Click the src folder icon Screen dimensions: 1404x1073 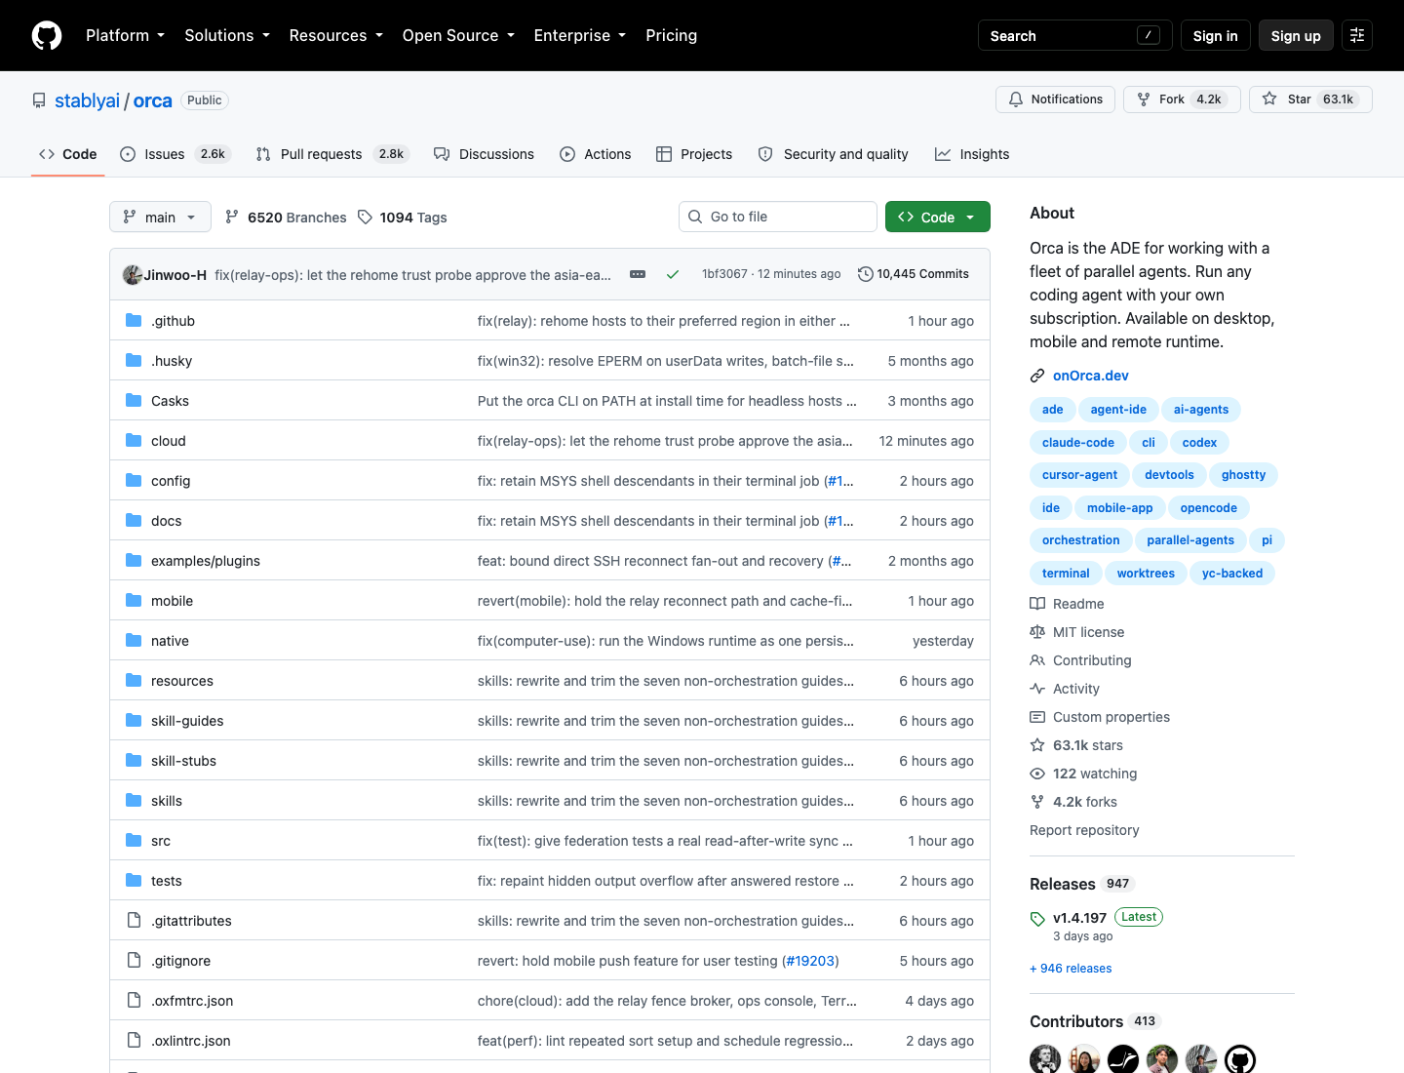pyautogui.click(x=134, y=840)
